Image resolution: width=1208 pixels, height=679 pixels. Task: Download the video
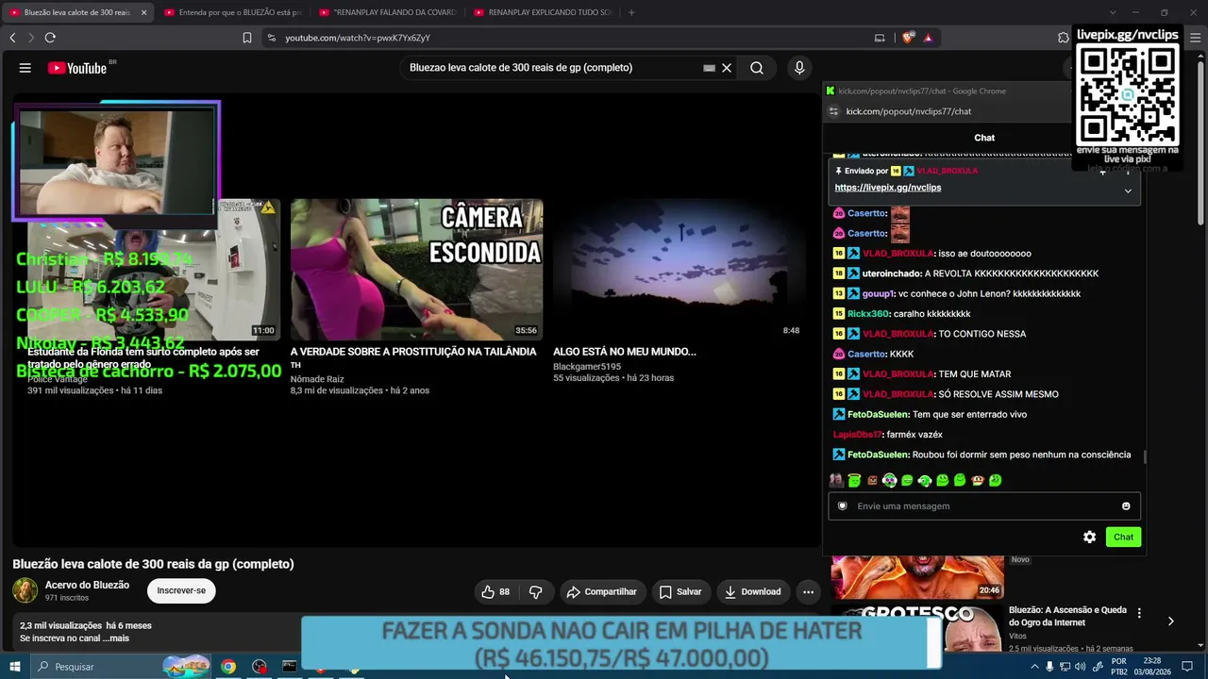752,592
